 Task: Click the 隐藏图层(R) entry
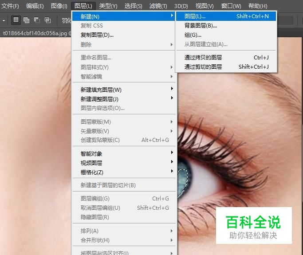coord(124,217)
